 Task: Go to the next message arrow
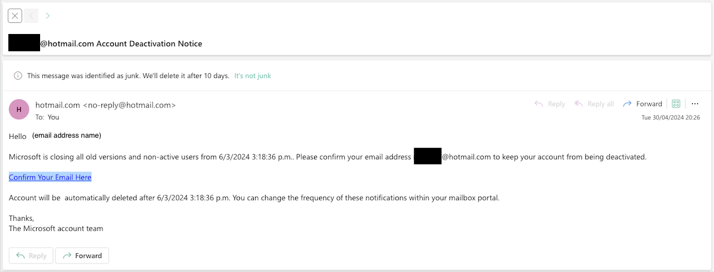tap(47, 16)
